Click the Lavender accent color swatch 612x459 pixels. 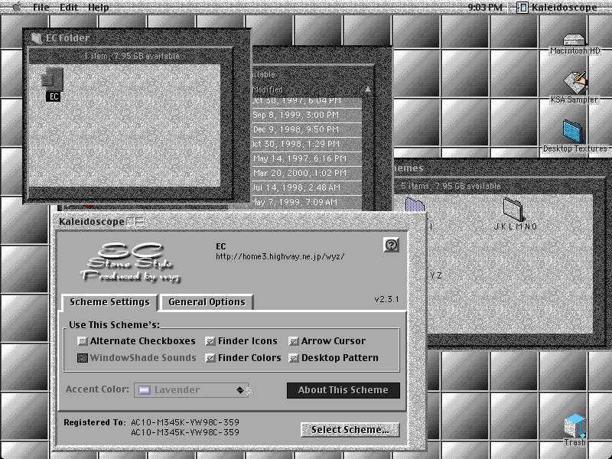click(x=145, y=390)
